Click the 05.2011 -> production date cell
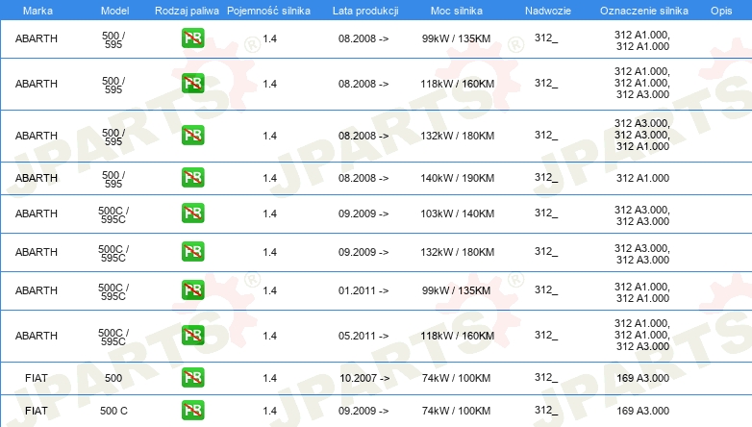The width and height of the screenshot is (752, 427). click(363, 336)
